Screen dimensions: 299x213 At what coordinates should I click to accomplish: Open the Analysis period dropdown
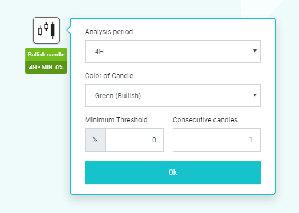[173, 52]
